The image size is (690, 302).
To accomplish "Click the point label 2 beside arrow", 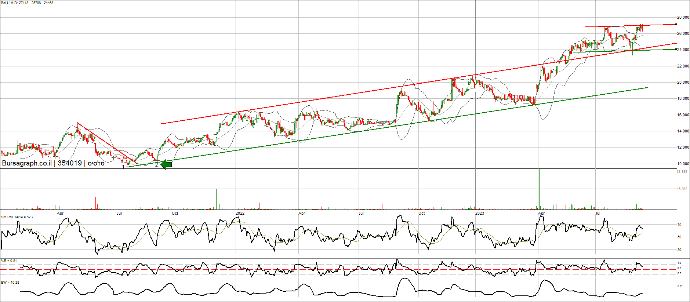I will tap(156, 165).
